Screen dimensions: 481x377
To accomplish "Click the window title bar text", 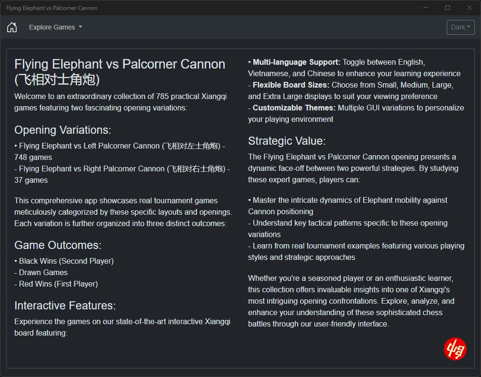I will tap(52, 8).
